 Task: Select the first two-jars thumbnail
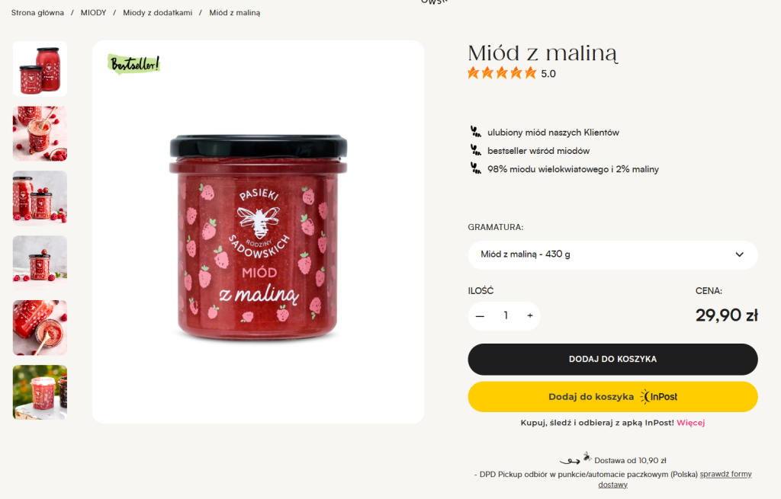(x=40, y=69)
